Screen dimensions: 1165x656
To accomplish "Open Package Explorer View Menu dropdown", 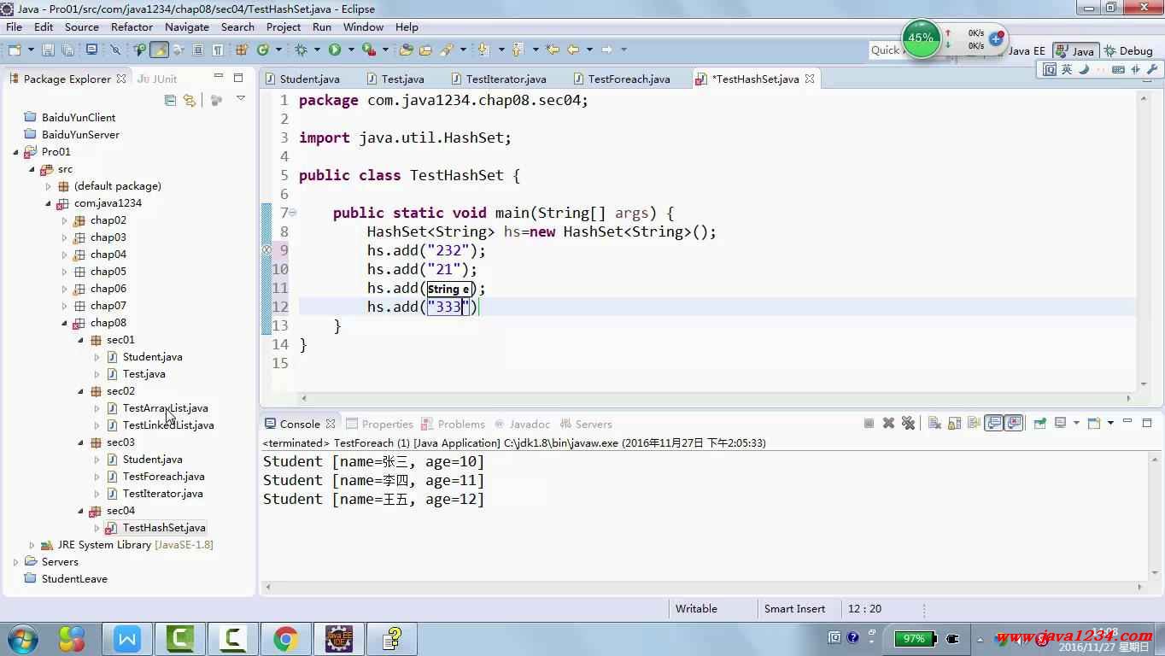I will 241,99.
